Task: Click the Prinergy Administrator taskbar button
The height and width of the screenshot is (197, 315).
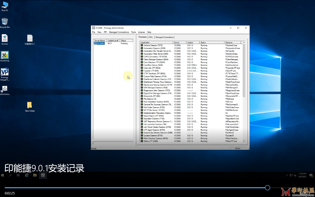Action: (x=43, y=175)
